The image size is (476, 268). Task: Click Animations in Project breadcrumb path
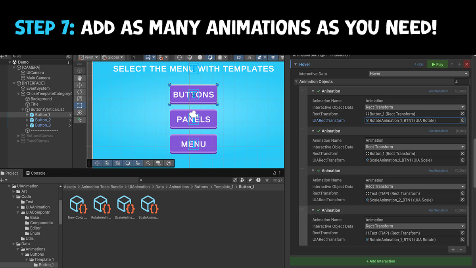tap(179, 187)
